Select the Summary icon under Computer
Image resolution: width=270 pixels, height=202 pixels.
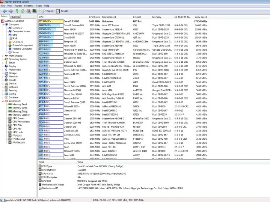10,28
